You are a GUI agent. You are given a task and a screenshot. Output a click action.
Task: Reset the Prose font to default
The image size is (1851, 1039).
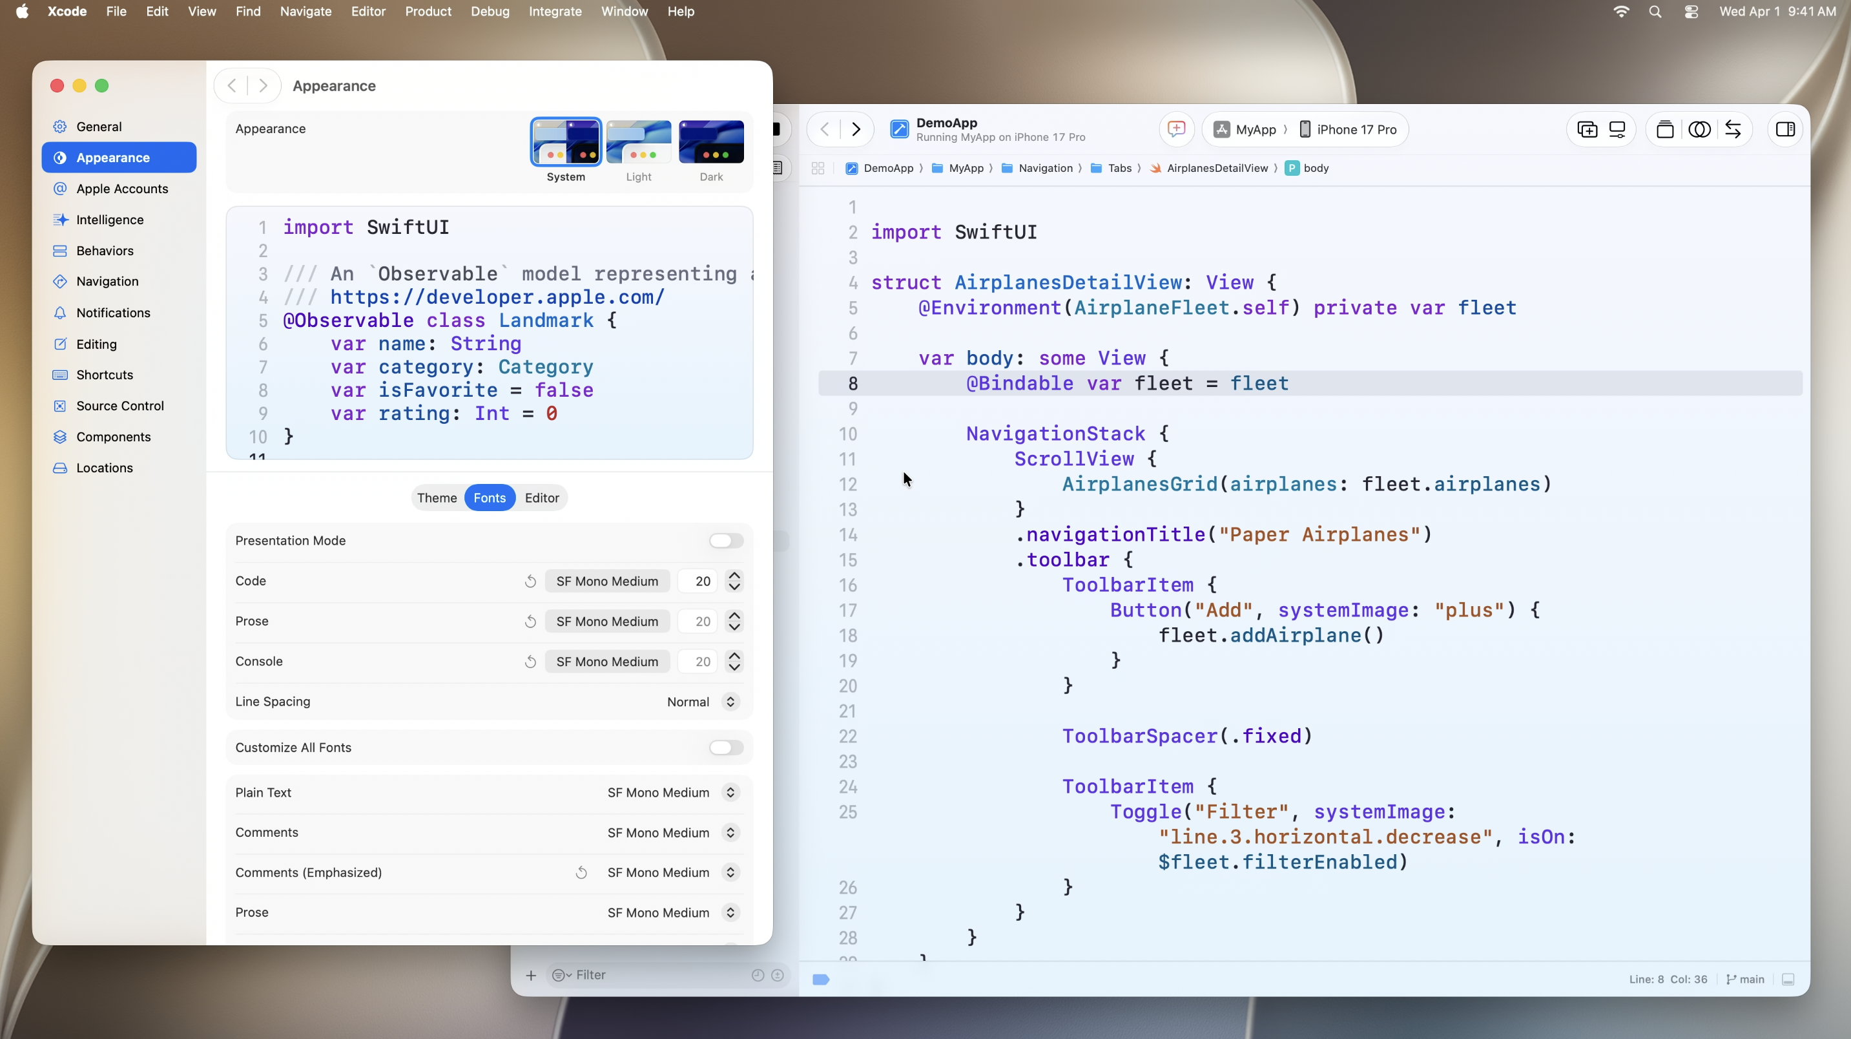[530, 621]
